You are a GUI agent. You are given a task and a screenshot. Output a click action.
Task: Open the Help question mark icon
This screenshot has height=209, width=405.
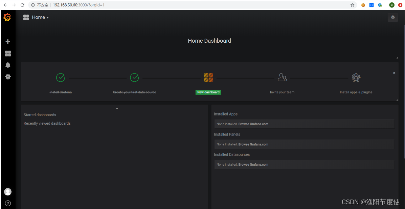(x=8, y=203)
